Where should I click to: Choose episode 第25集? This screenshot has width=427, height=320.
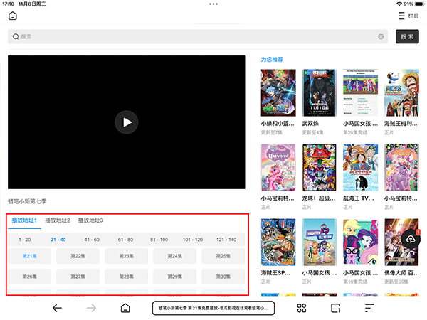tap(223, 256)
